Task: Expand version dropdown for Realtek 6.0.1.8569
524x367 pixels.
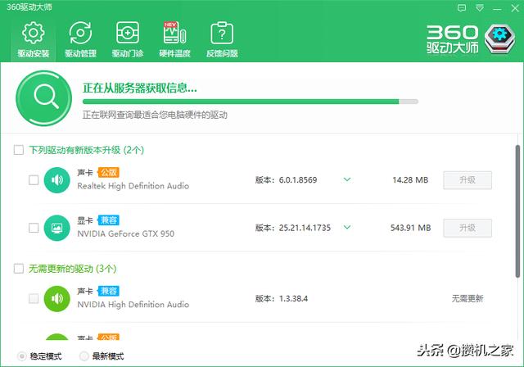Action: tap(347, 180)
